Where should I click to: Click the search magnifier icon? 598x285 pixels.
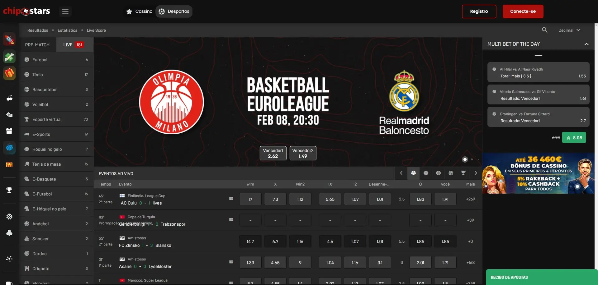(x=544, y=30)
